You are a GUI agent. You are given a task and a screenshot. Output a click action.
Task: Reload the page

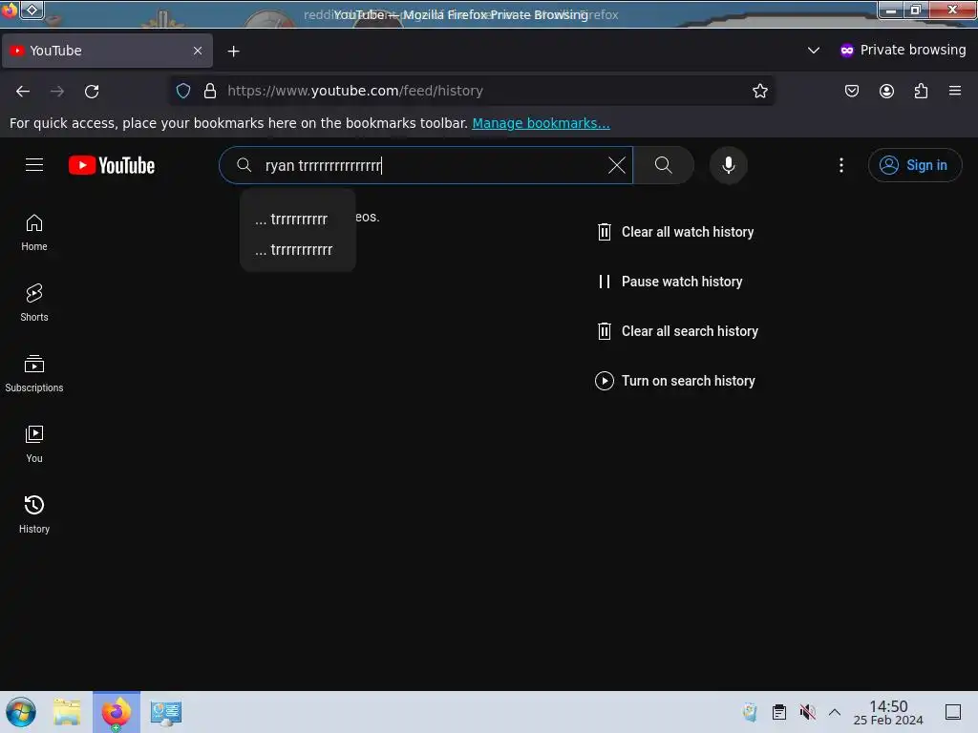coord(92,91)
